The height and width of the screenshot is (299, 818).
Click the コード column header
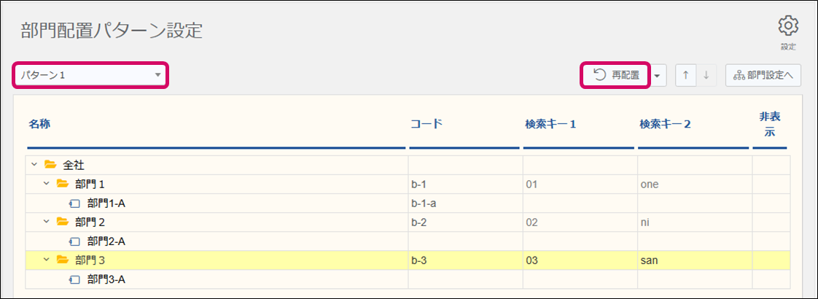click(426, 124)
